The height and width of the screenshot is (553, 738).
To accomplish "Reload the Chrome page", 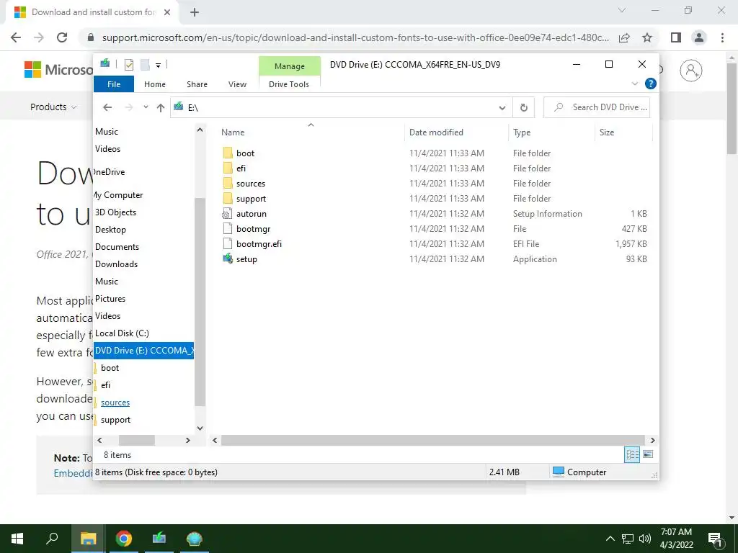I will (x=62, y=37).
